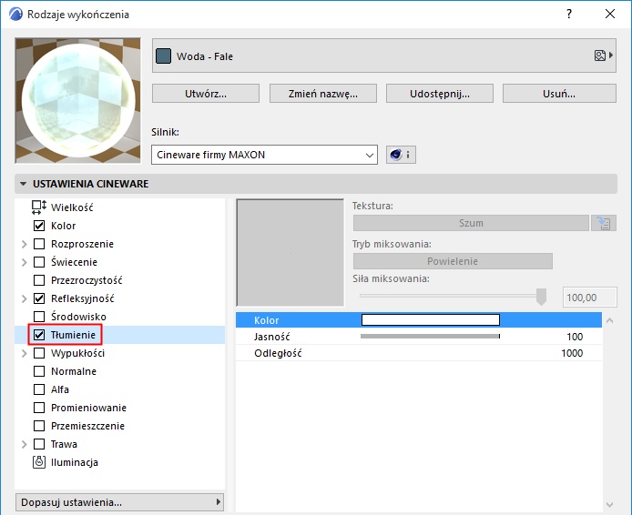Screen dimensions: 632x515
Task: Open the Szum texture dropdown
Action: pyautogui.click(x=471, y=223)
